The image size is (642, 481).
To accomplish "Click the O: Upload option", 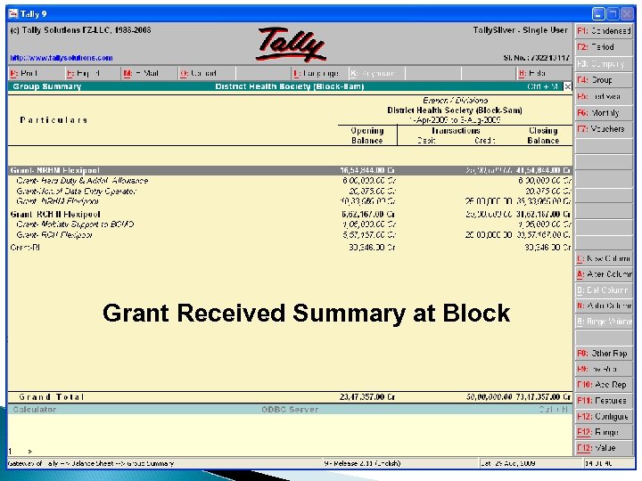I will tap(206, 74).
